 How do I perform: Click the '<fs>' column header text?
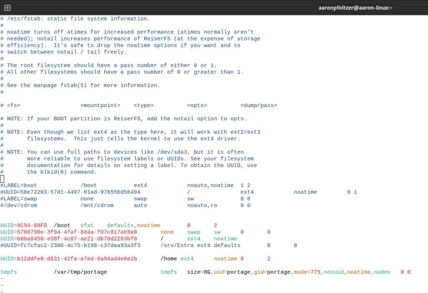(13, 105)
